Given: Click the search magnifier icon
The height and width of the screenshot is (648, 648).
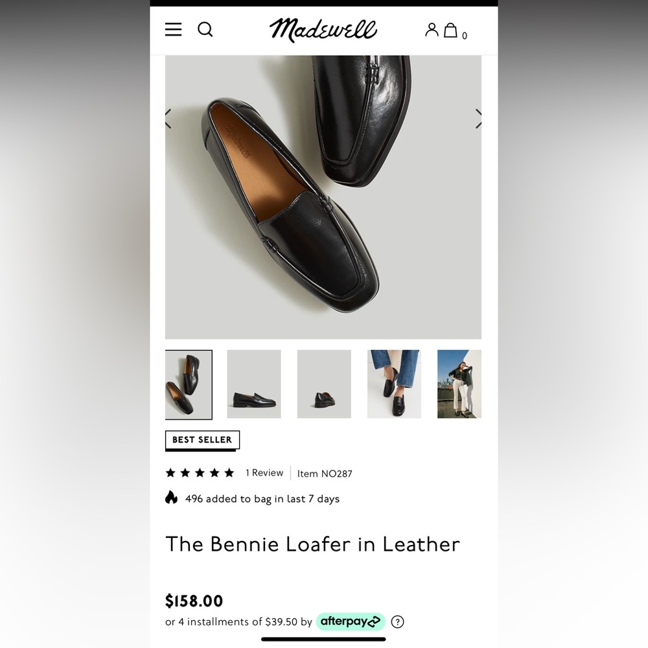Looking at the screenshot, I should click(205, 29).
